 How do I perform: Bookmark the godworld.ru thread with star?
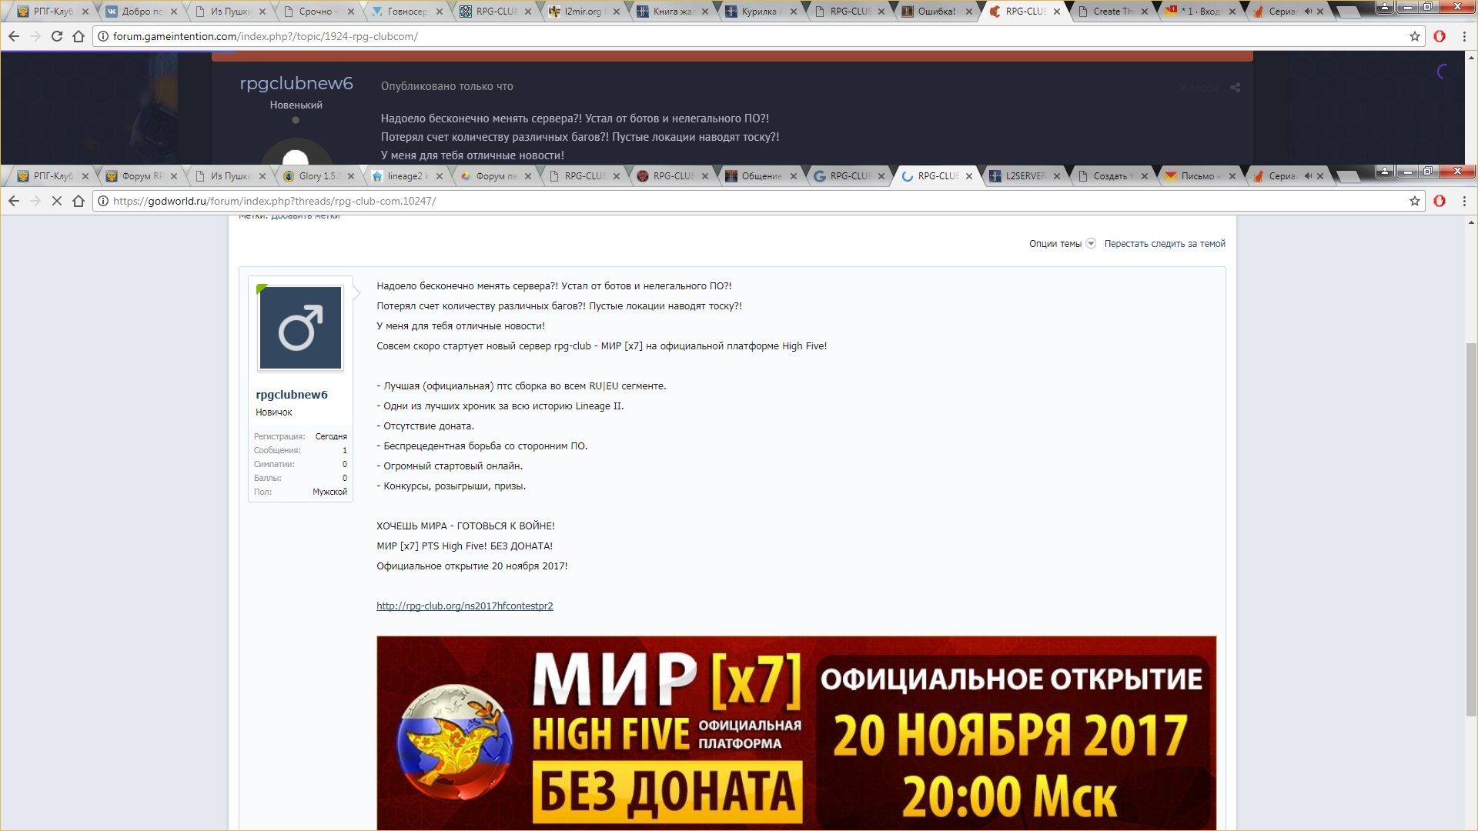[1414, 201]
